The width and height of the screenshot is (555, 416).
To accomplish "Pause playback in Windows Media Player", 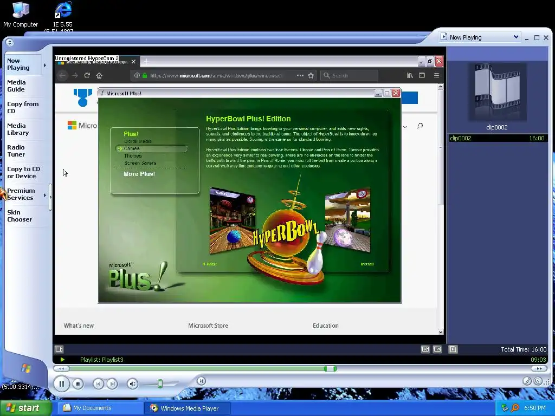I will click(x=62, y=384).
